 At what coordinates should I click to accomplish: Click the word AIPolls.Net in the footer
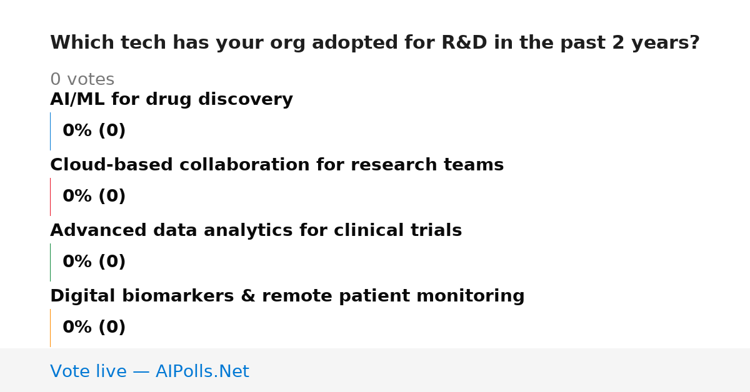click(202, 371)
